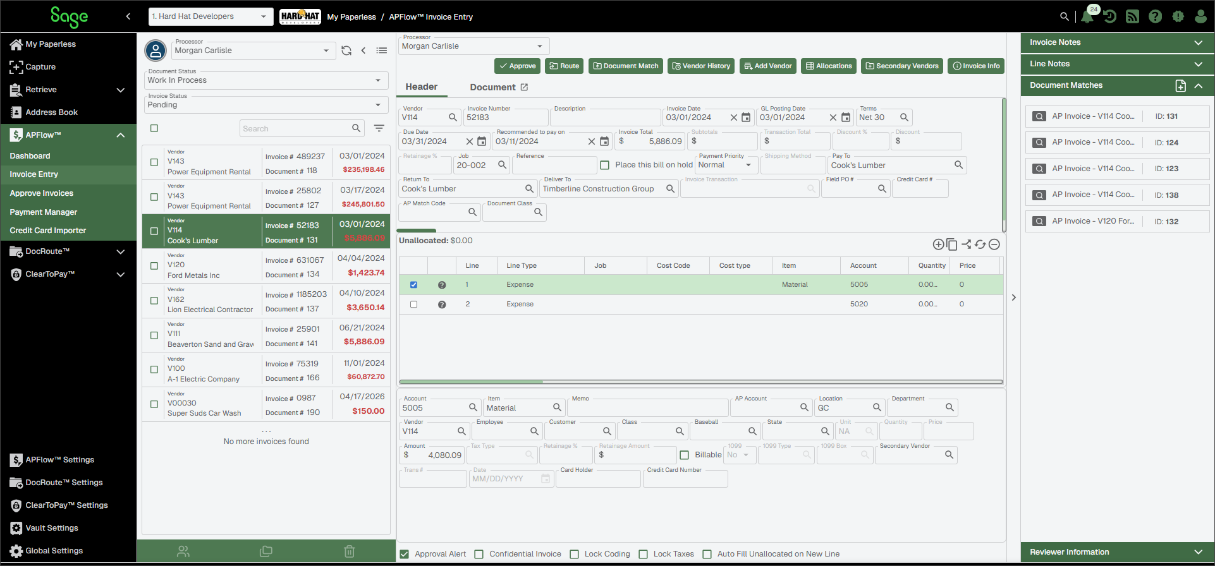The image size is (1215, 566).
Task: Expand the Reviewer Information panel
Action: [x=1117, y=552]
